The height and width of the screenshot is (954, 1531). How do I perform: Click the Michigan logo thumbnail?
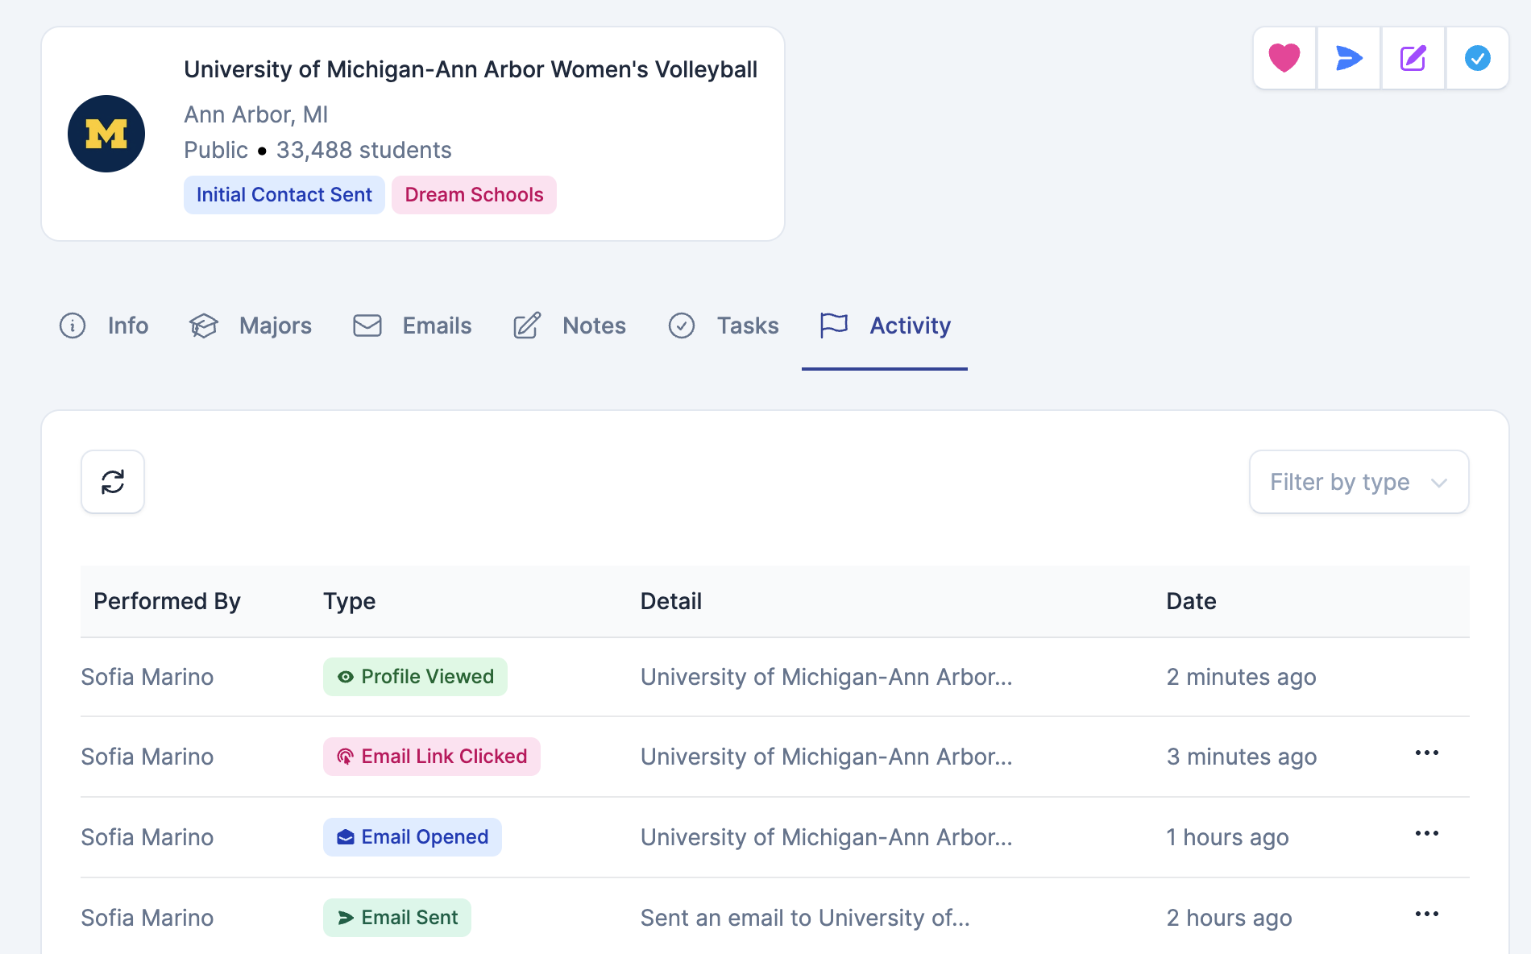[106, 133]
